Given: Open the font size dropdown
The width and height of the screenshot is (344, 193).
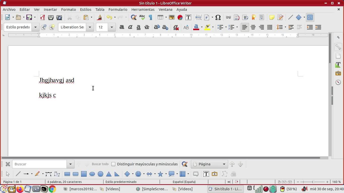Looking at the screenshot, I should click(x=112, y=27).
